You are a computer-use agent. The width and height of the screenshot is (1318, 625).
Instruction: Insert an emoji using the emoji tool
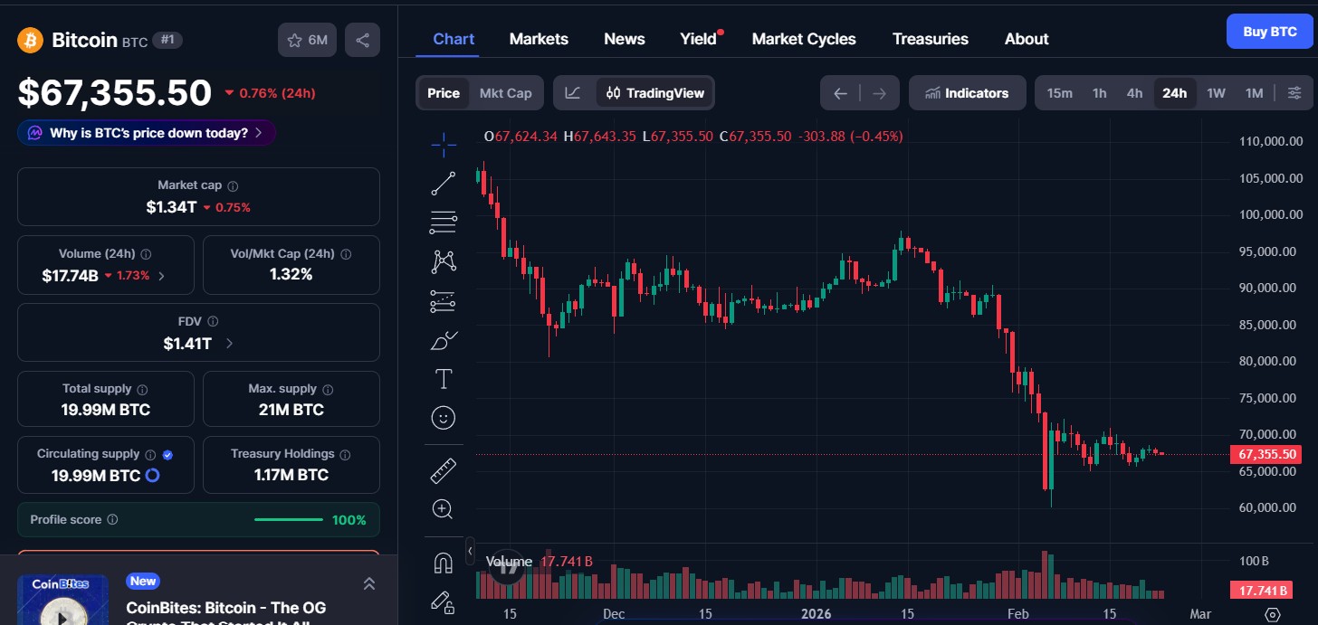443,417
